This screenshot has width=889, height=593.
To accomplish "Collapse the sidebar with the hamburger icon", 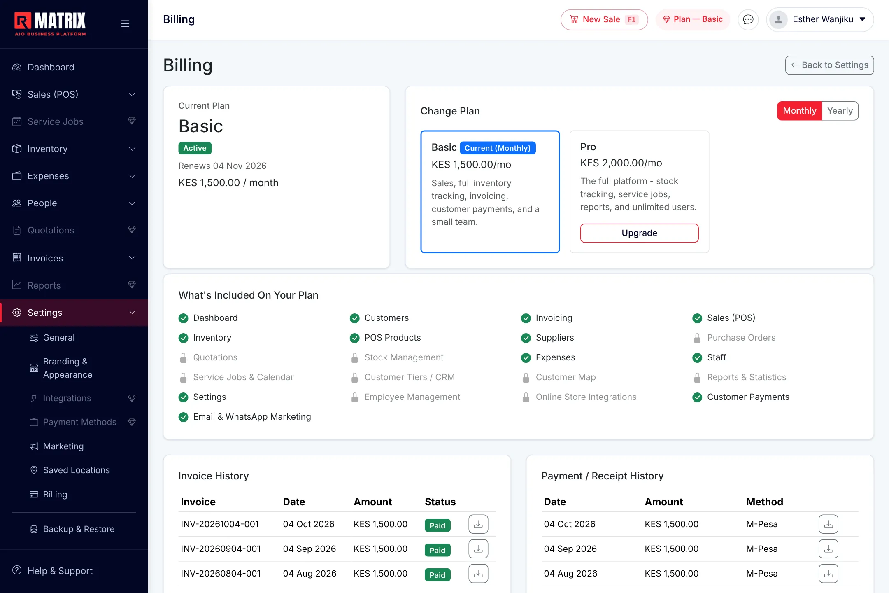I will pos(125,23).
